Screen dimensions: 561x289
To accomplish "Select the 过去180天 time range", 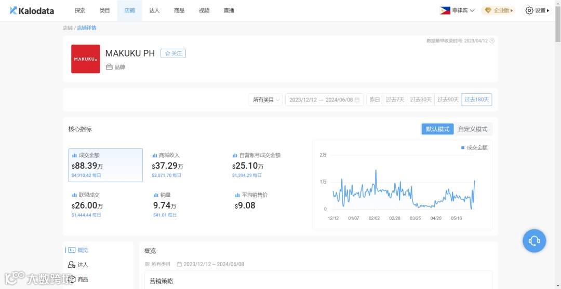I will pos(477,100).
